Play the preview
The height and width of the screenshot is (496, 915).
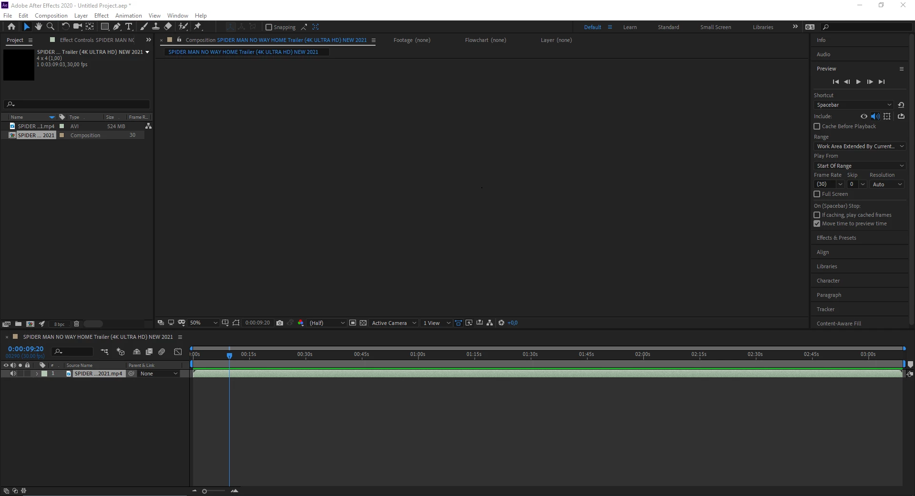tap(858, 82)
